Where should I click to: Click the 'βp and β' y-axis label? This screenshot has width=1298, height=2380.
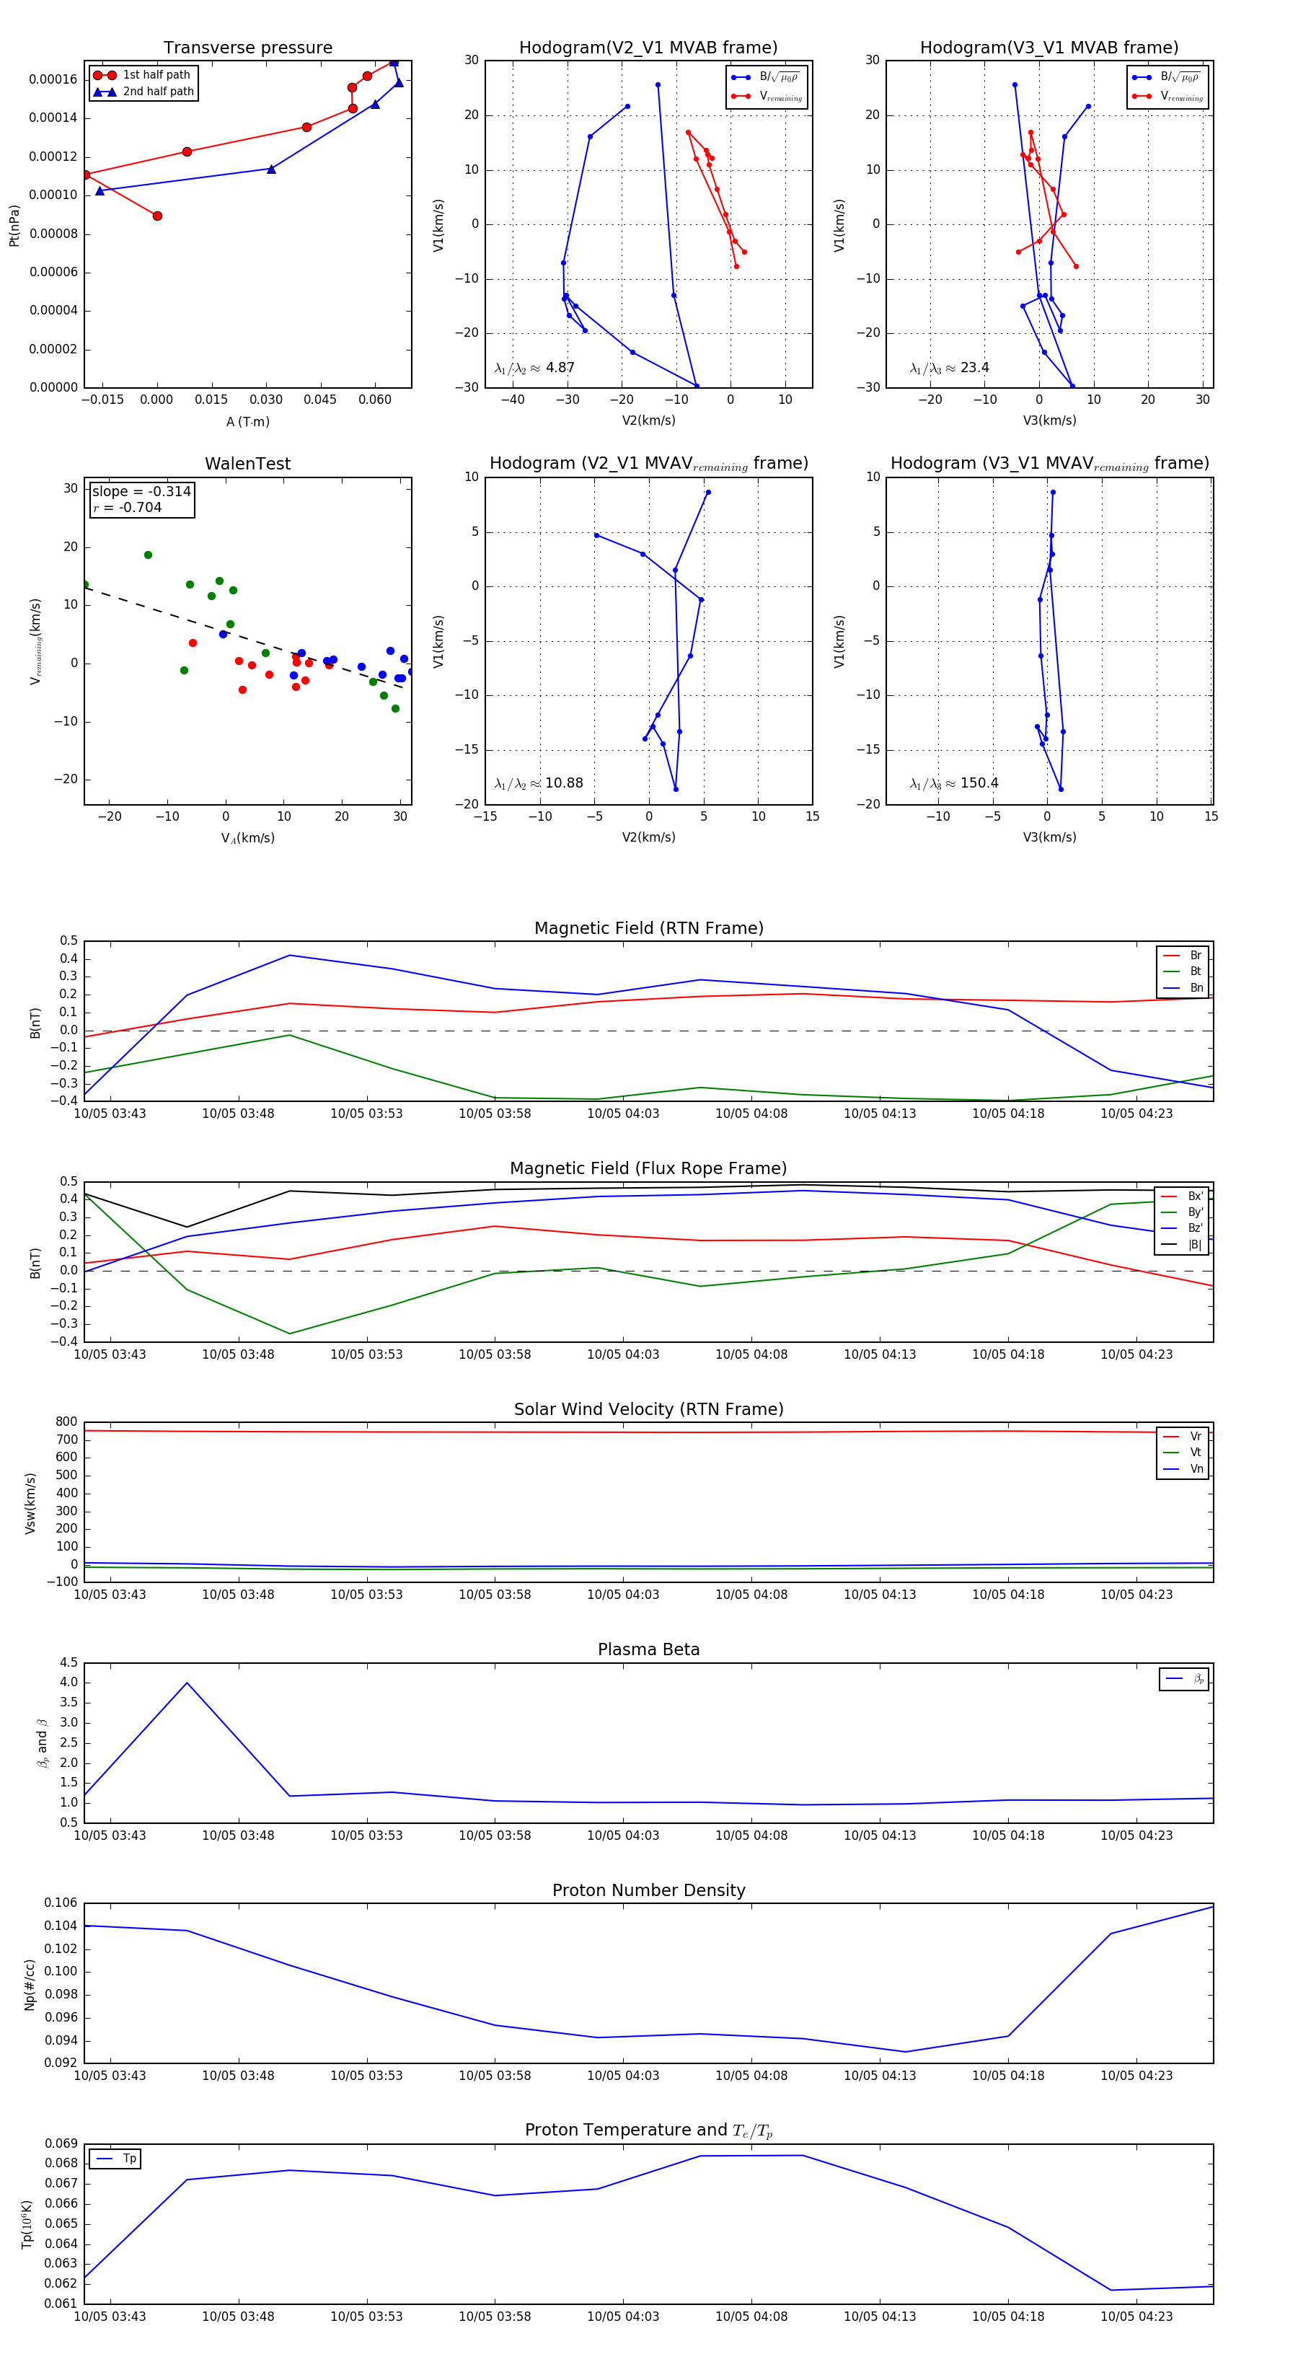tap(43, 1743)
